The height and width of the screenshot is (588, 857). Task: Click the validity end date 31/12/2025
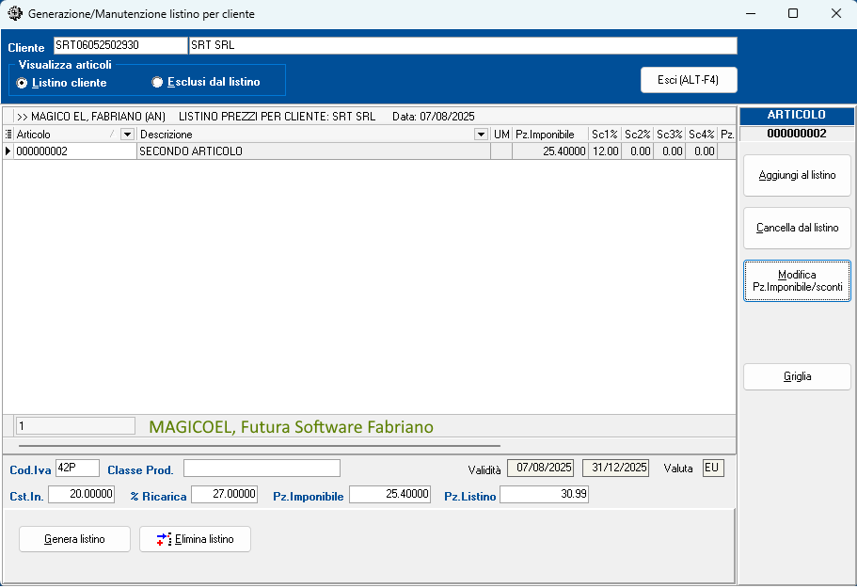[616, 469]
